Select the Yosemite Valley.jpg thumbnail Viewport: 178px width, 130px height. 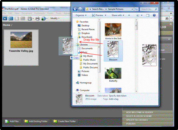(x=21, y=48)
